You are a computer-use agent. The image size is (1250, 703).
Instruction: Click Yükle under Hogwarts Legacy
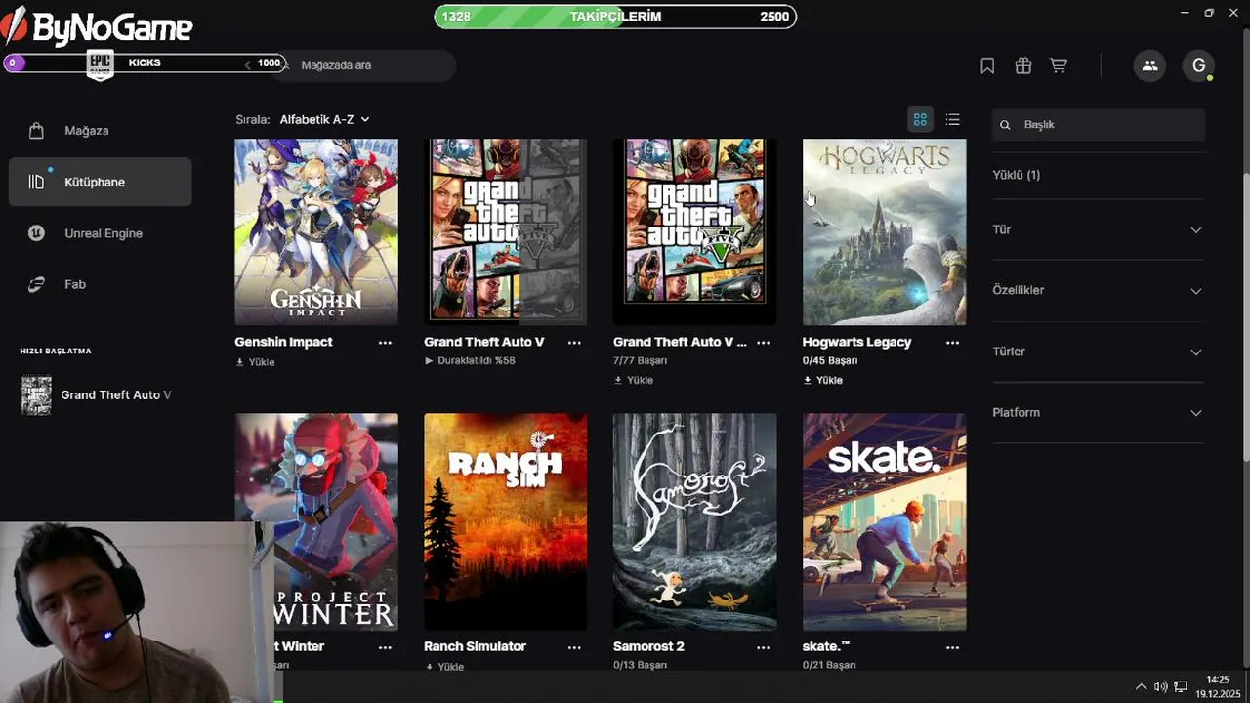pyautogui.click(x=822, y=380)
